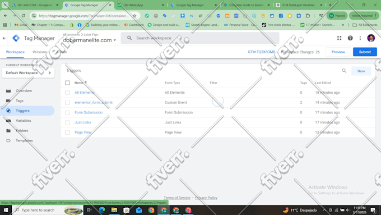The image size is (381, 215).
Task: Open Tags in the sidebar
Action: click(20, 100)
